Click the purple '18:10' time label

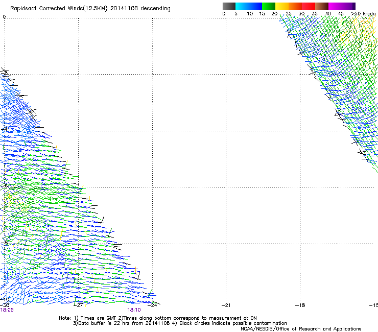(134, 310)
